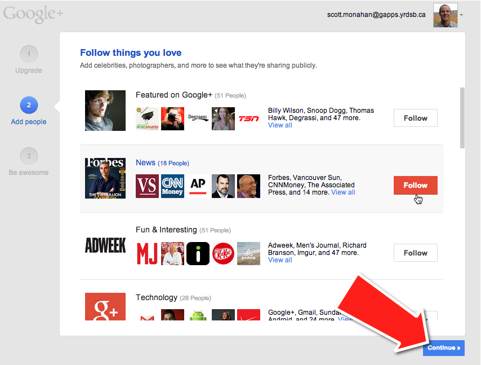
Task: Click the Forbes magazine cover thumbnail
Action: coord(105,178)
